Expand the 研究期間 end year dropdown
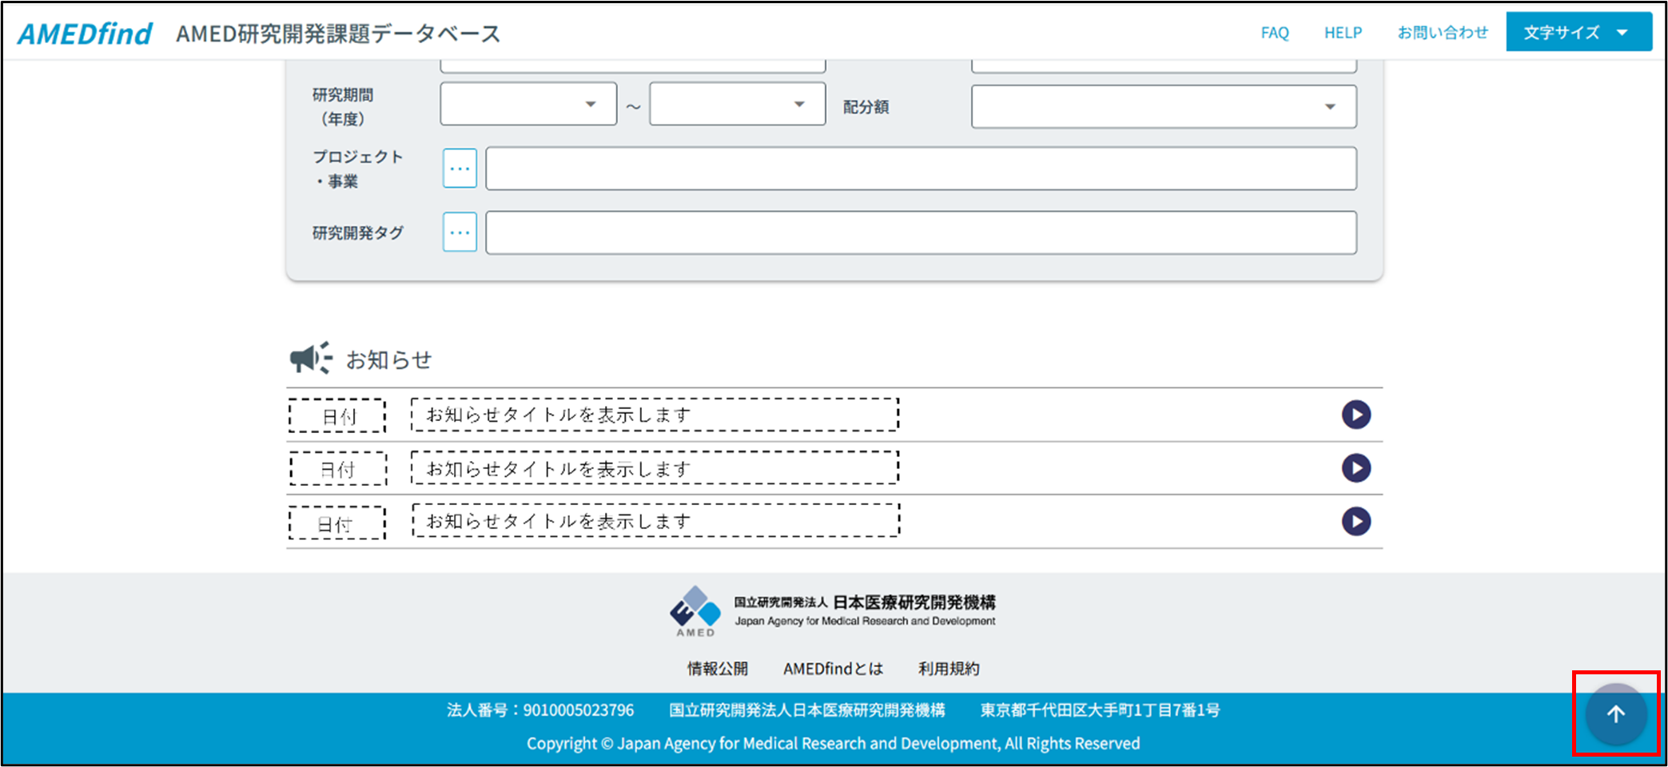 tap(737, 105)
